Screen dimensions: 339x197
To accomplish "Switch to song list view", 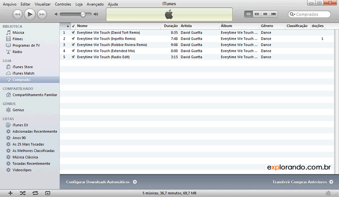I will [249, 14].
